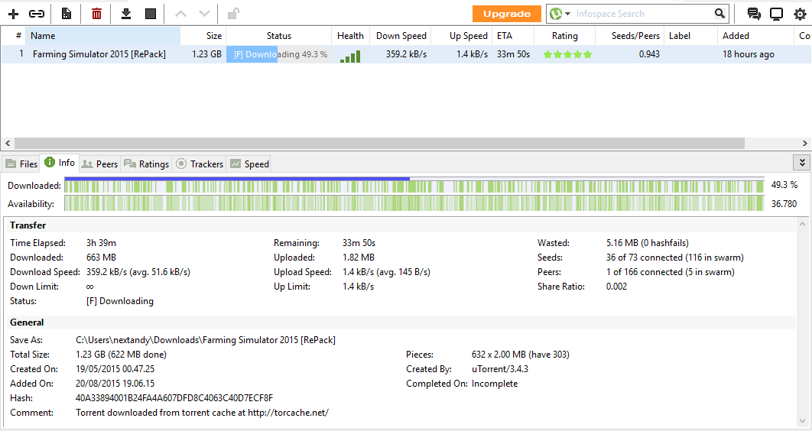The height and width of the screenshot is (431, 812).
Task: Click the Save As path text
Action: pos(206,340)
